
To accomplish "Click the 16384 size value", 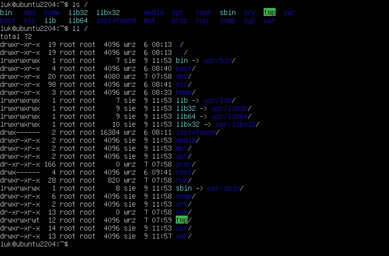I will [110, 132].
